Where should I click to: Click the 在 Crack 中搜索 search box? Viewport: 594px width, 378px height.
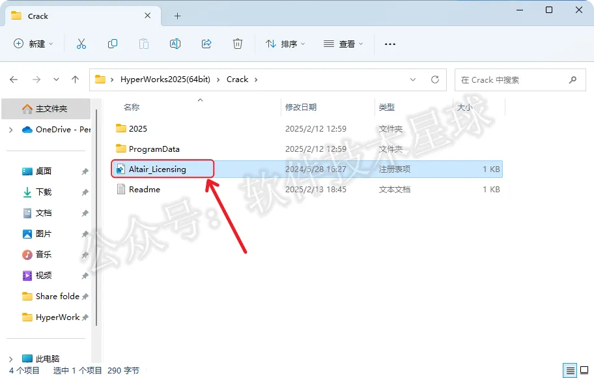coord(520,80)
